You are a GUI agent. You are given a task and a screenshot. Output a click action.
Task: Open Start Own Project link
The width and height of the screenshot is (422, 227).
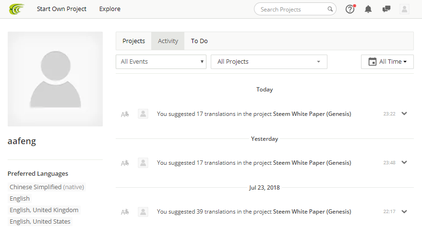(61, 9)
